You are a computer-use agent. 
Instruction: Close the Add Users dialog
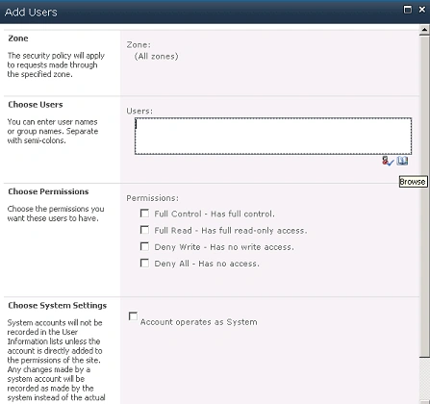422,10
